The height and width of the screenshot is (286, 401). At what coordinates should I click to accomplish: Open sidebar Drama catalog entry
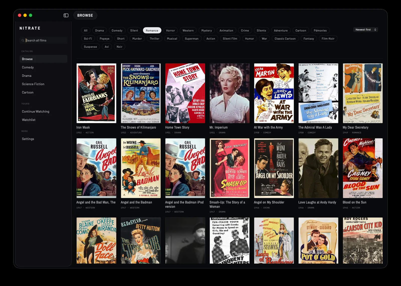pos(43,76)
